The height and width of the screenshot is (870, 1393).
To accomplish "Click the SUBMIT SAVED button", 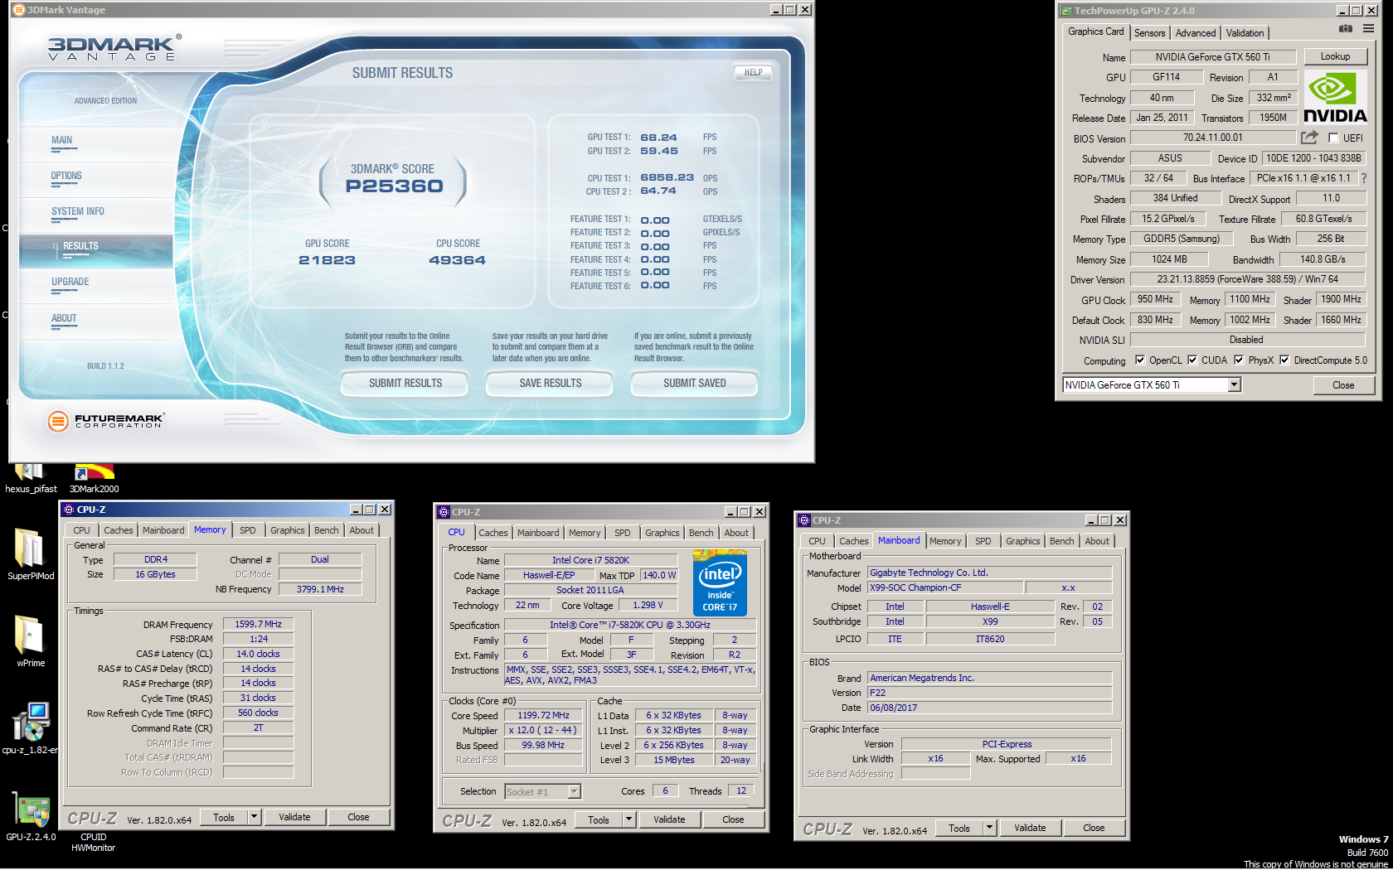I will coord(695,383).
